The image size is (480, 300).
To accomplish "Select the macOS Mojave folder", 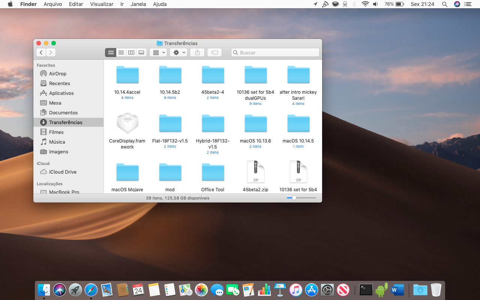I will 127,172.
